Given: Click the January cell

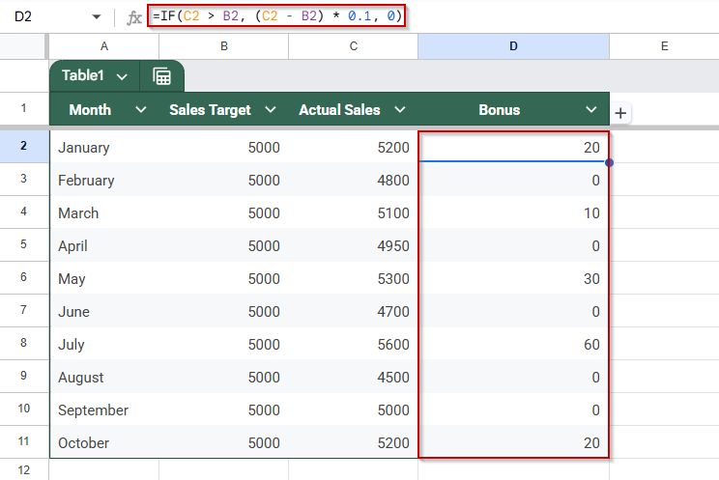Looking at the screenshot, I should pos(104,147).
